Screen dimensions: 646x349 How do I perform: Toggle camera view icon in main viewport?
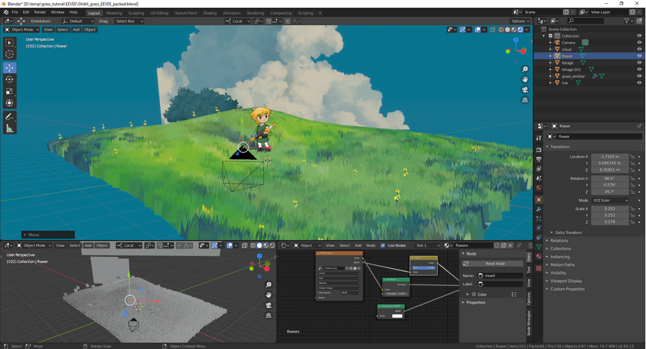pos(525,89)
